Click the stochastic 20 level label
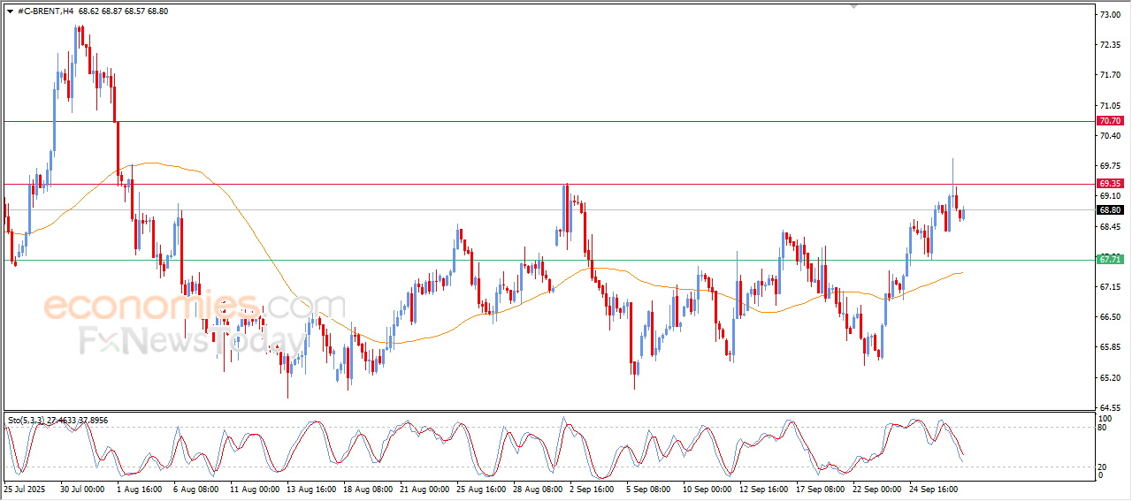 click(x=1102, y=466)
